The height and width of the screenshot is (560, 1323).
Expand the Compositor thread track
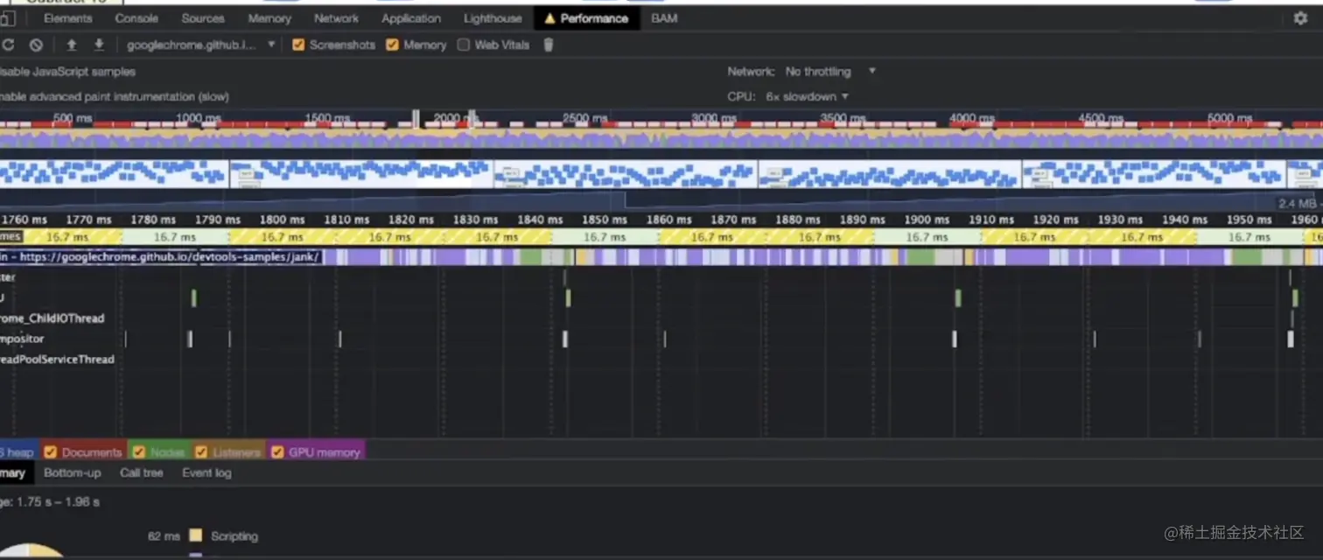[22, 339]
